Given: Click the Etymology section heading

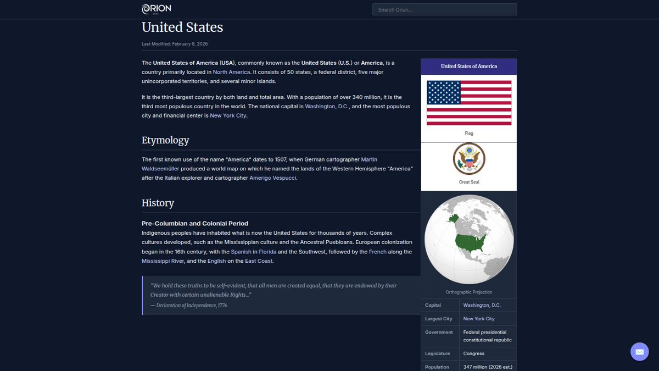Looking at the screenshot, I should click(x=165, y=140).
